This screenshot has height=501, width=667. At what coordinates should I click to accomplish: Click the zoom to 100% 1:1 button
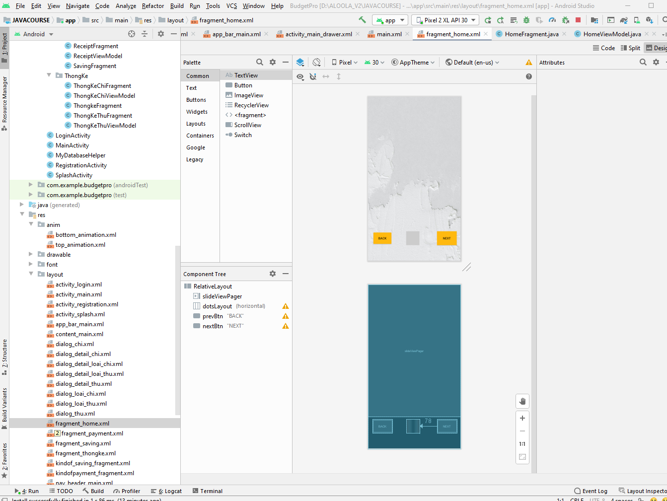[522, 444]
